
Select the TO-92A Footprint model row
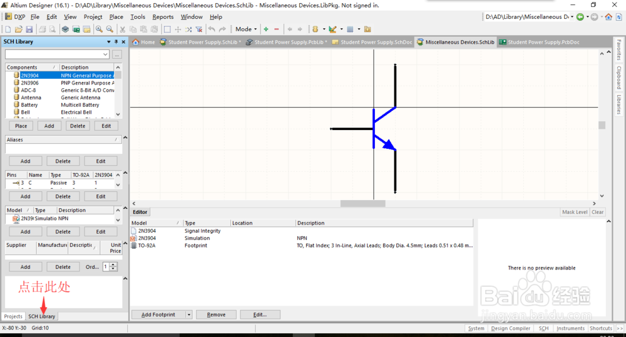click(302, 245)
